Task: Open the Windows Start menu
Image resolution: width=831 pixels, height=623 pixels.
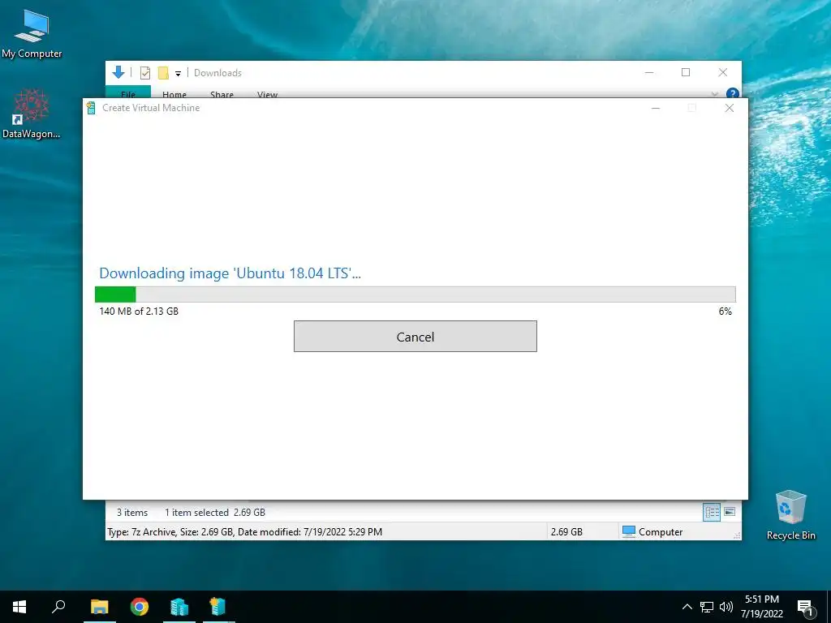Action: (x=19, y=607)
